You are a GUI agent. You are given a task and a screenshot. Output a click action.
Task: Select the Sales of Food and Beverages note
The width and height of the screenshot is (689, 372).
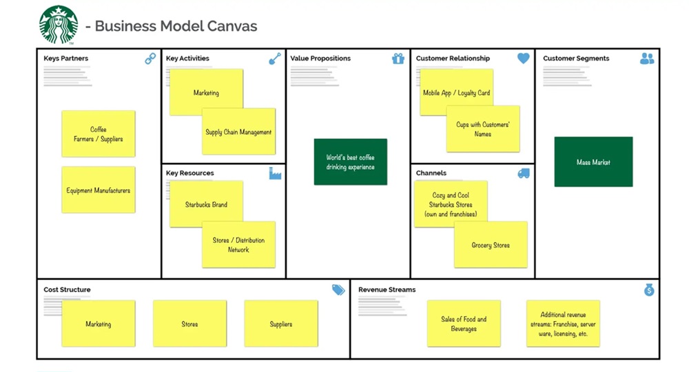(x=464, y=323)
